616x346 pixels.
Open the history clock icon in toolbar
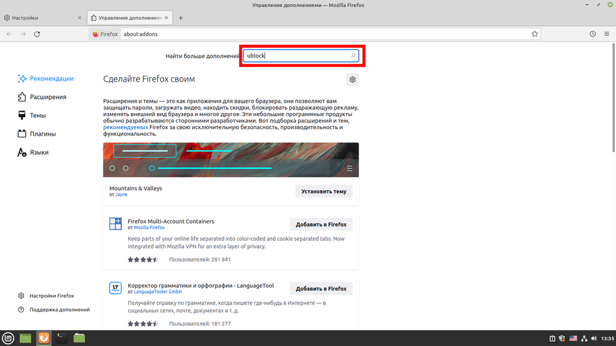pos(593,34)
